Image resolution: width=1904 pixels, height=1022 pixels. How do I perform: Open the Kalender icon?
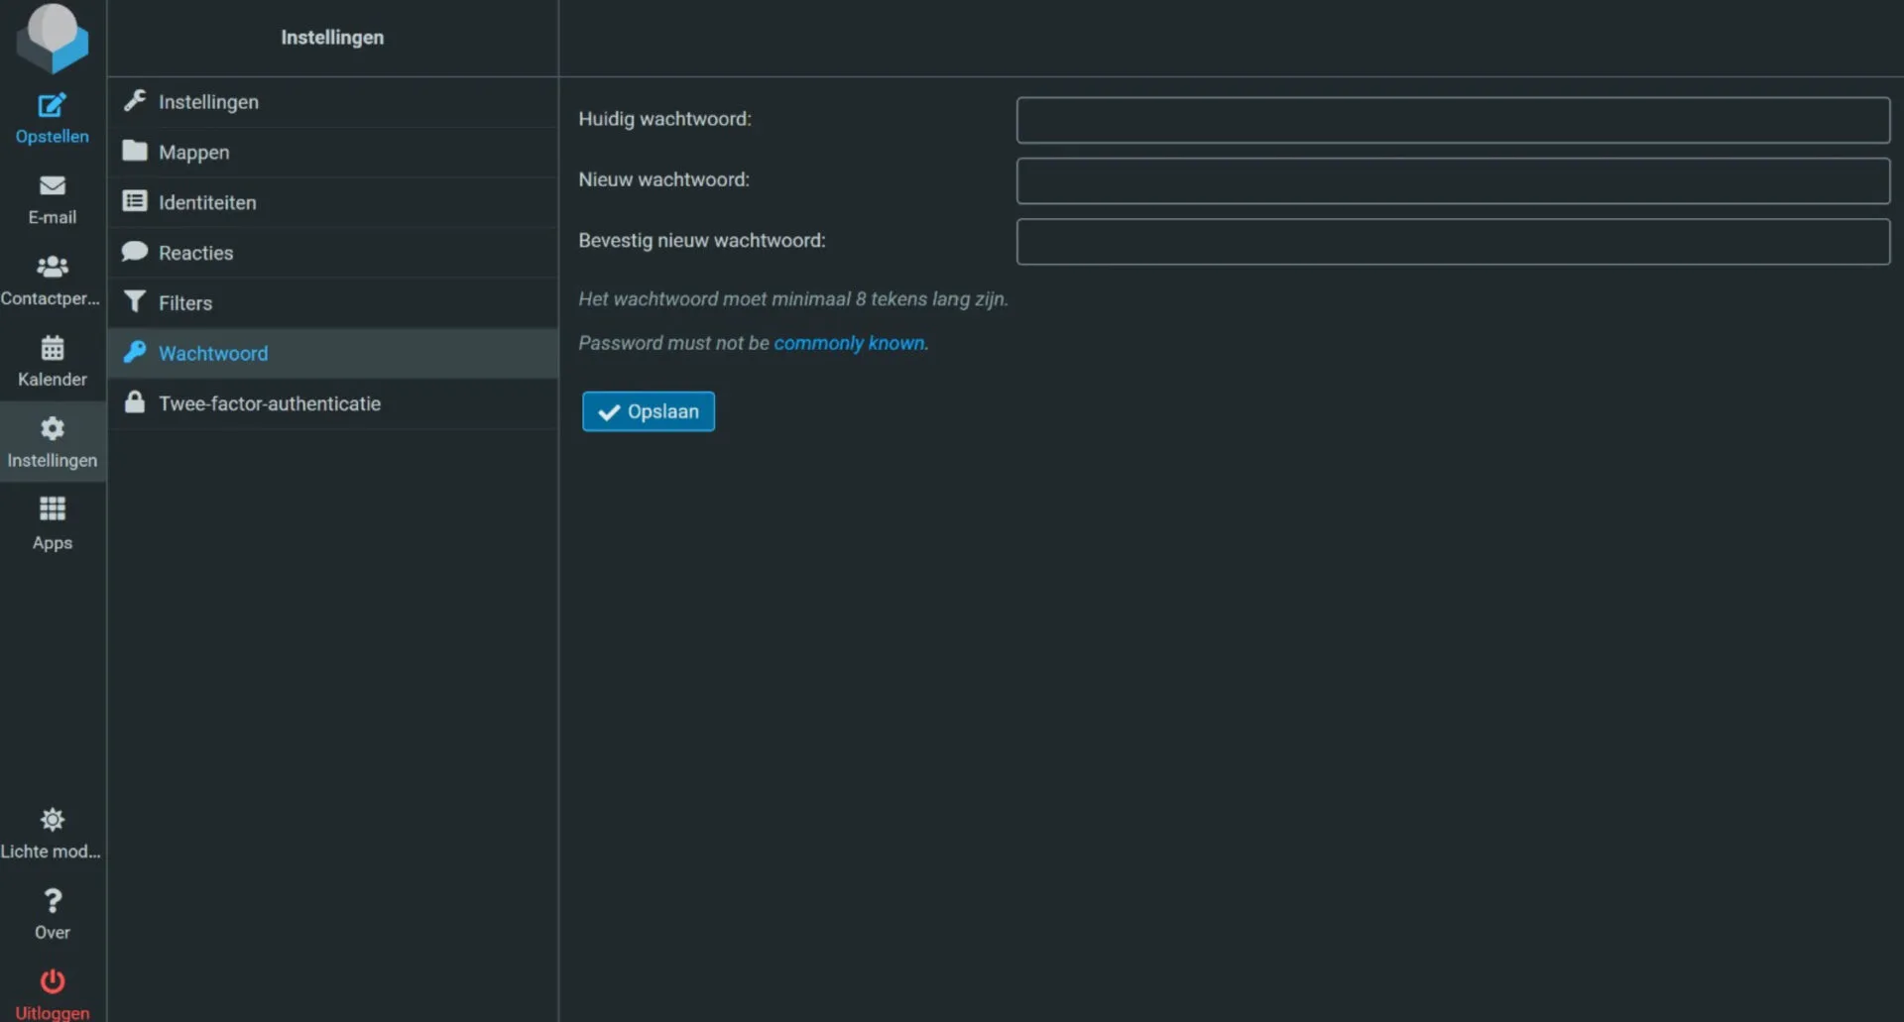coord(52,349)
